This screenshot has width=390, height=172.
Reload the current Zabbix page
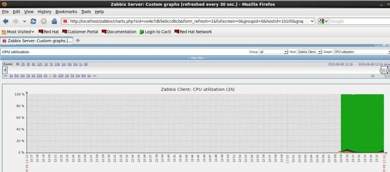34,21
